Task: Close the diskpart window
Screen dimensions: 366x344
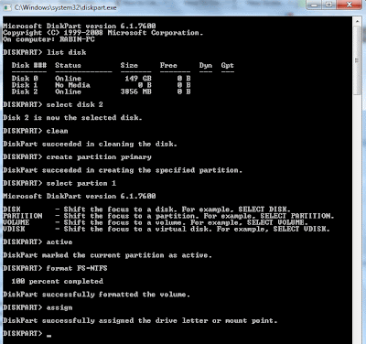Action: tap(350, 5)
